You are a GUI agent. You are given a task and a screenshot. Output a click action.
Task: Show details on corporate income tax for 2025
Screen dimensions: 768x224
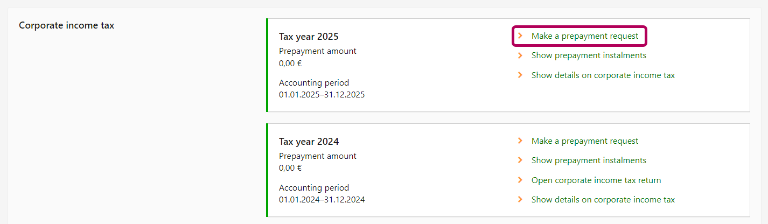[603, 75]
